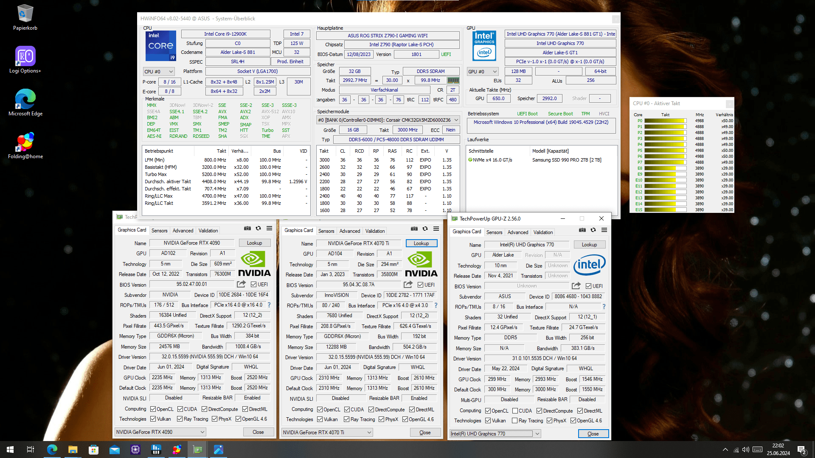Image resolution: width=815 pixels, height=458 pixels.
Task: Toggle CUDA checkbox in UHD Graphics 770 window
Action: [x=515, y=411]
